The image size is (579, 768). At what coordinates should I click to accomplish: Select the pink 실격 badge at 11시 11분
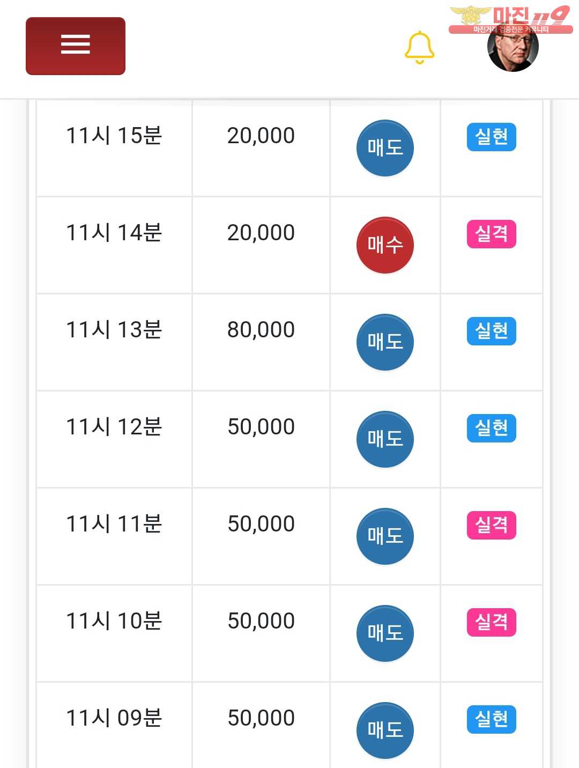[x=491, y=526]
